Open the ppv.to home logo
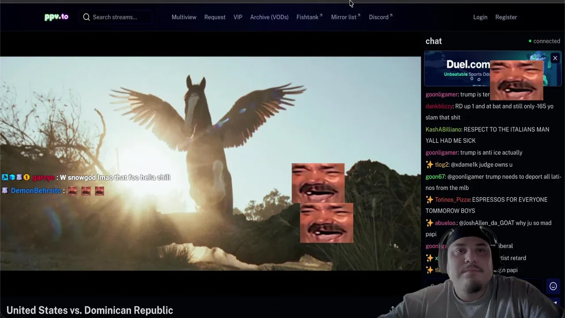The height and width of the screenshot is (318, 565). (56, 17)
